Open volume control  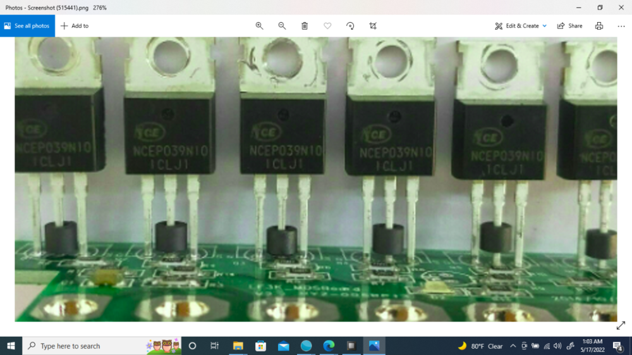click(x=557, y=346)
